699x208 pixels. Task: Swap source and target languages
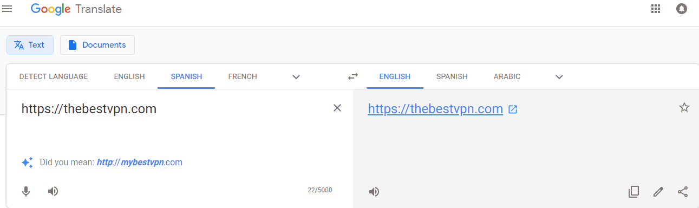[x=353, y=76]
